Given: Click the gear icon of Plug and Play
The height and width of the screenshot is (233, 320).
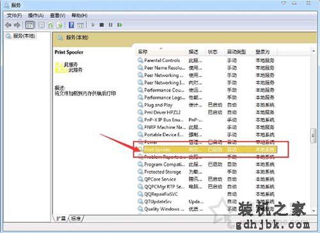Looking at the screenshot, I should tap(140, 105).
